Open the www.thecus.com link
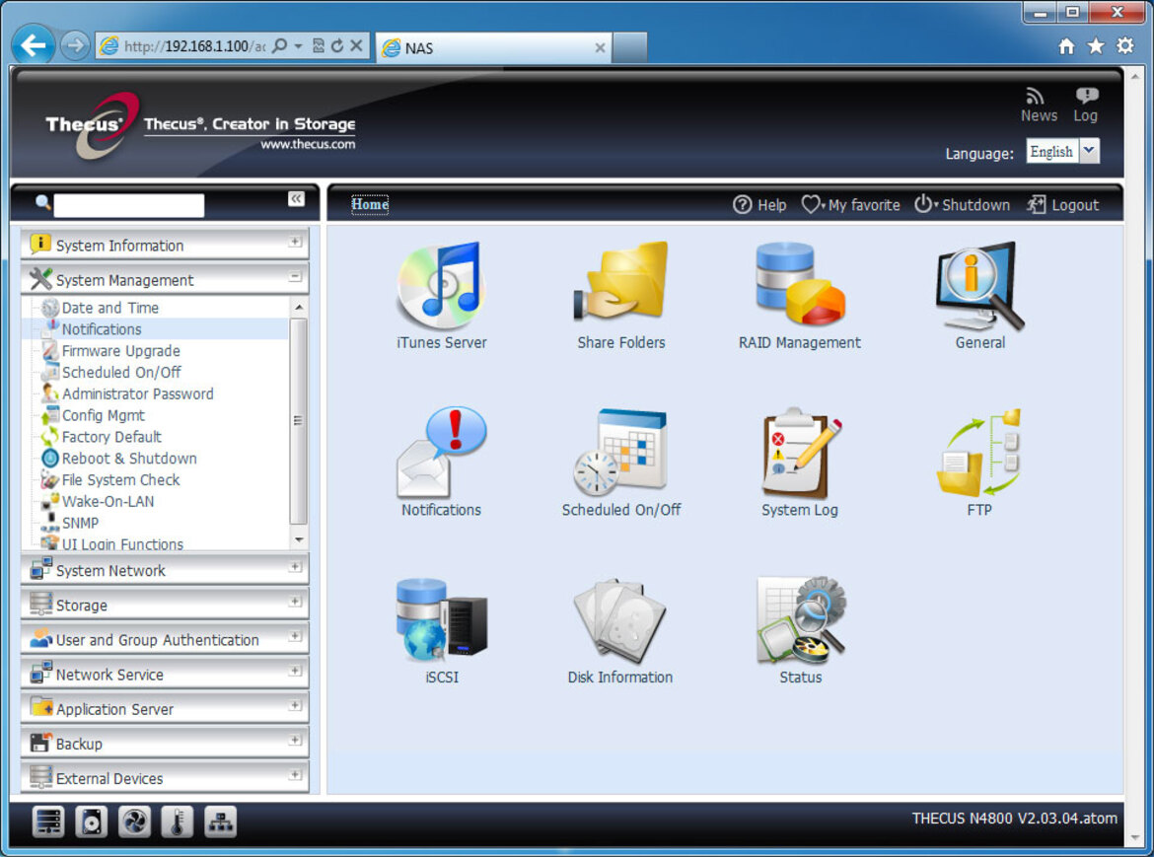Screen dimensions: 1154x857 point(308,144)
